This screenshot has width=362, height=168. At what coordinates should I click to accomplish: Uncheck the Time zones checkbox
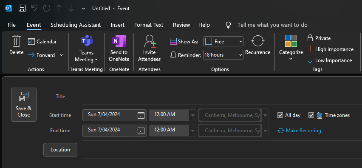click(x=311, y=115)
